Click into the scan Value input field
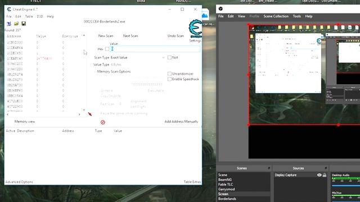Image resolution: width=360 pixels, height=202 pixels. coord(155,49)
